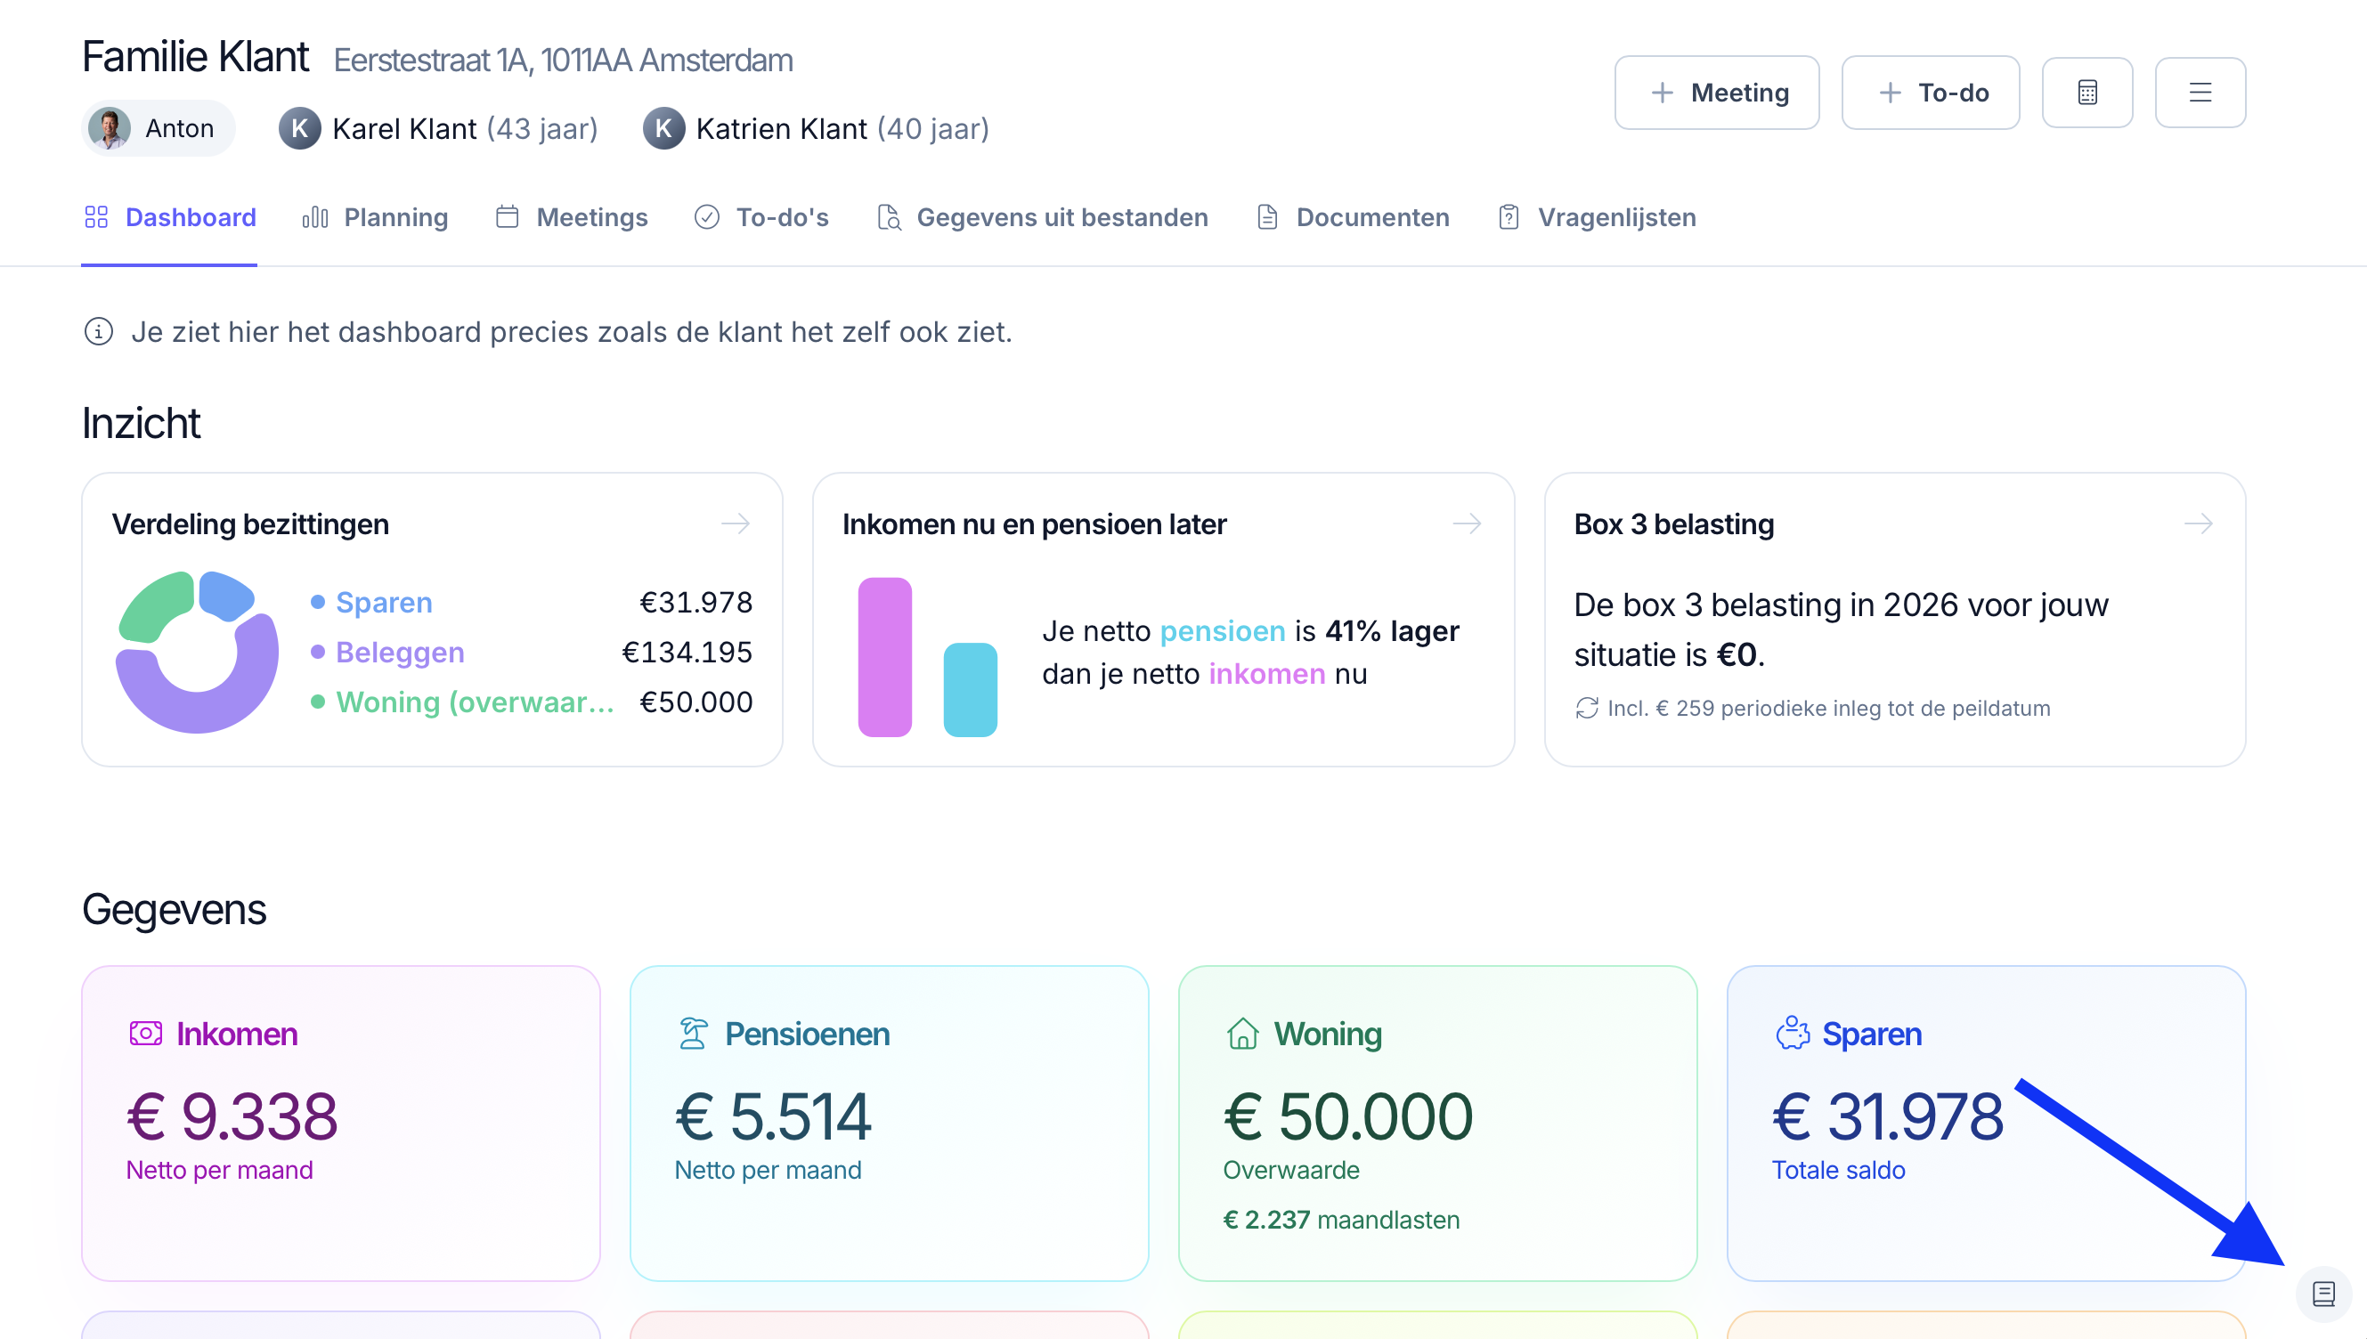Click the blue pensioen bar
Screen dimensions: 2367x1339
(969, 688)
